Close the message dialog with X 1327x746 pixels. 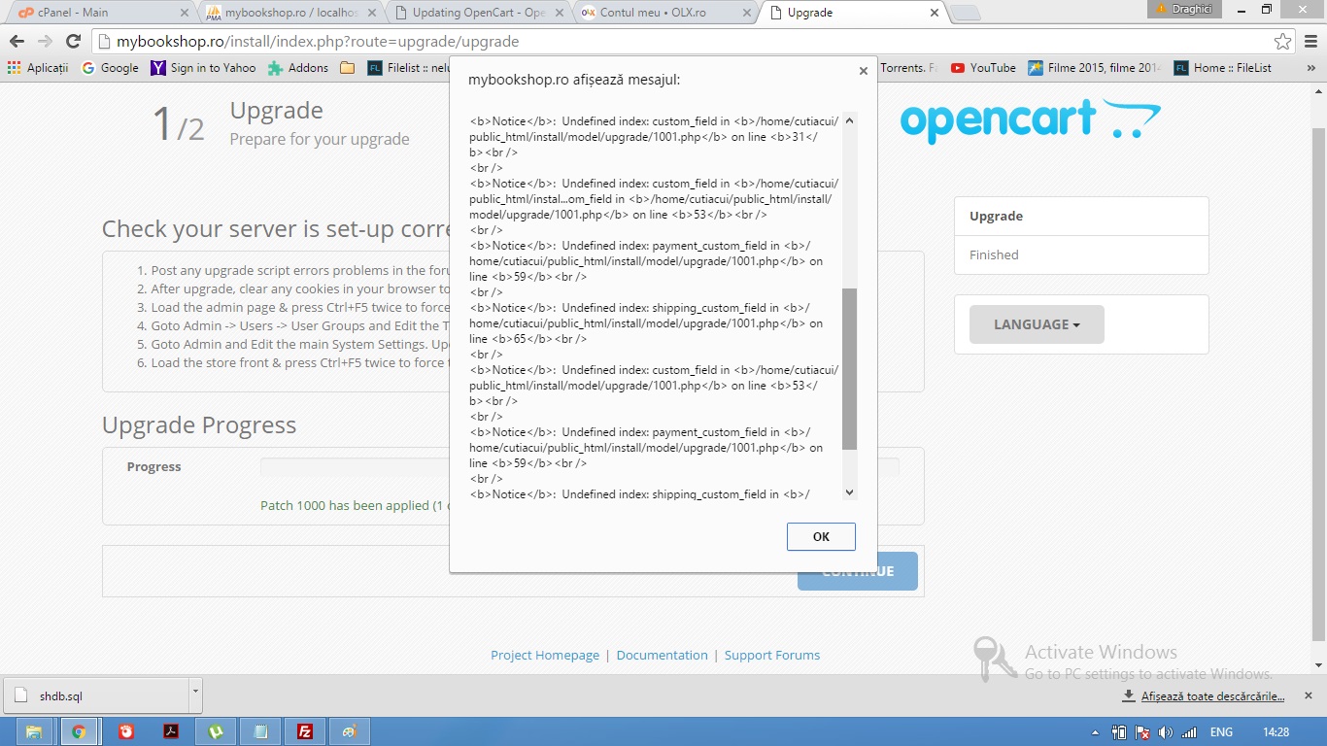pos(863,71)
